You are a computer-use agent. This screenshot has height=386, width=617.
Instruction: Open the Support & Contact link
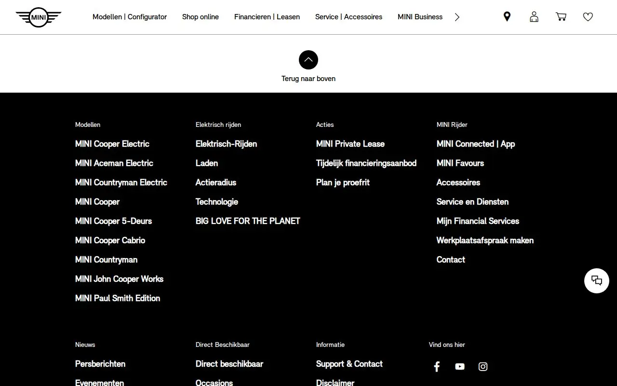coord(349,364)
